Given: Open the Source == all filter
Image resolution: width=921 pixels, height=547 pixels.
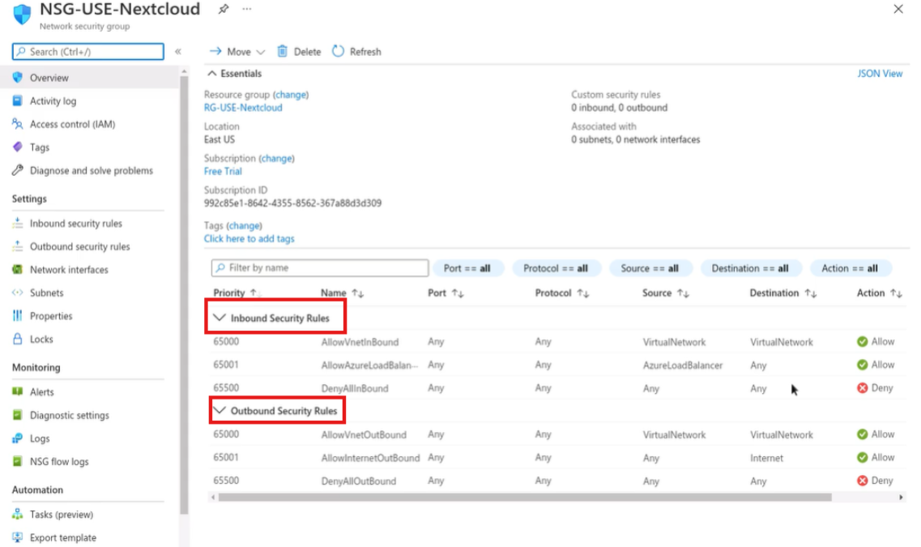Looking at the screenshot, I should pyautogui.click(x=650, y=268).
